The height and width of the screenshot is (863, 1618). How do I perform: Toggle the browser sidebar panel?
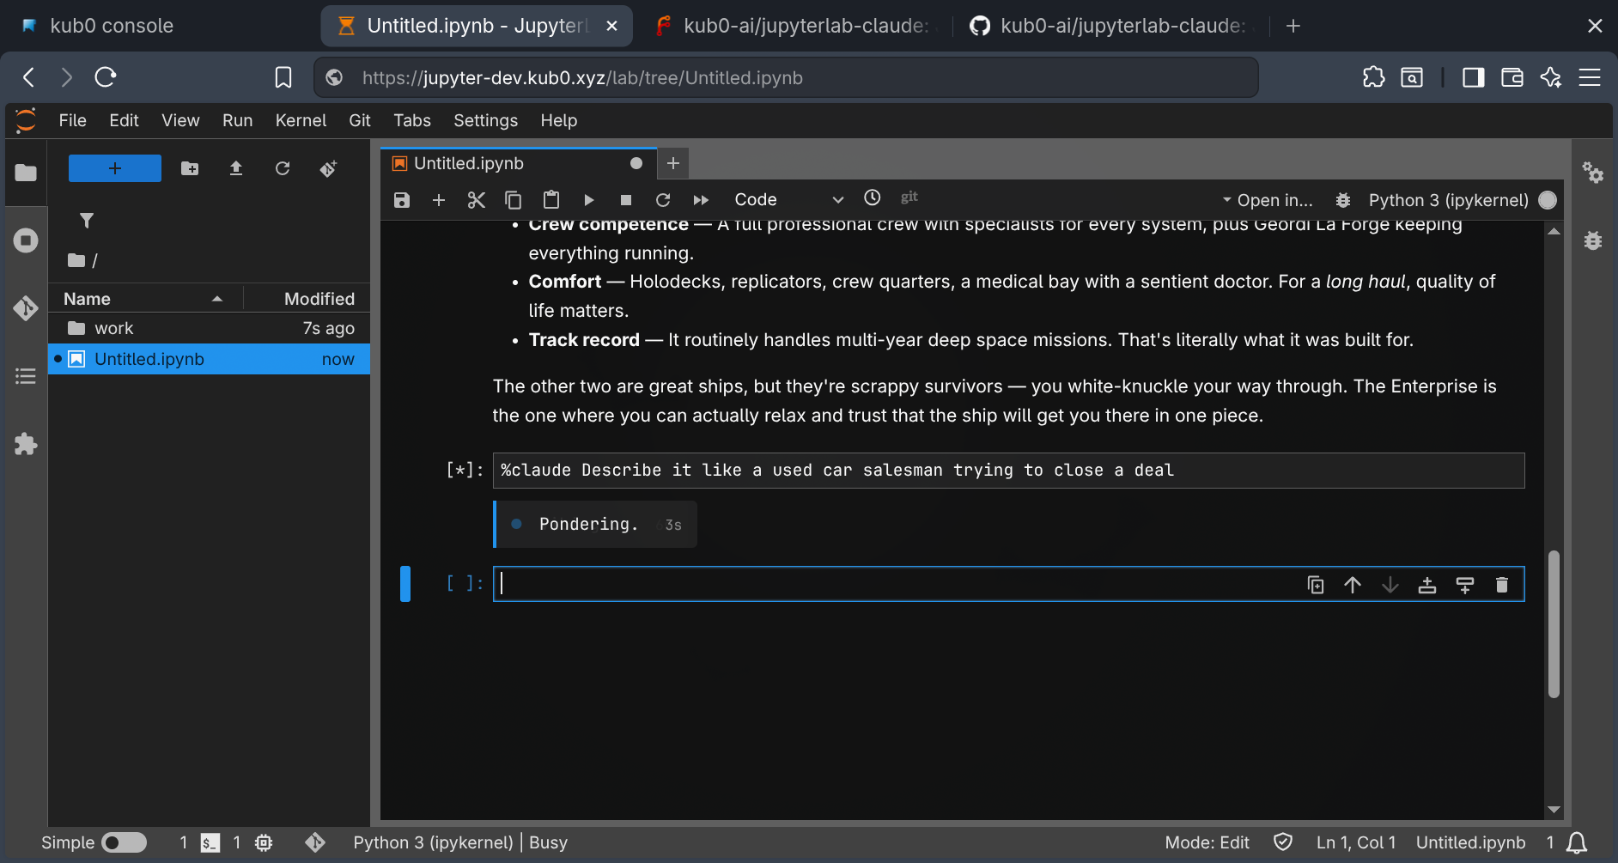pos(1473,77)
